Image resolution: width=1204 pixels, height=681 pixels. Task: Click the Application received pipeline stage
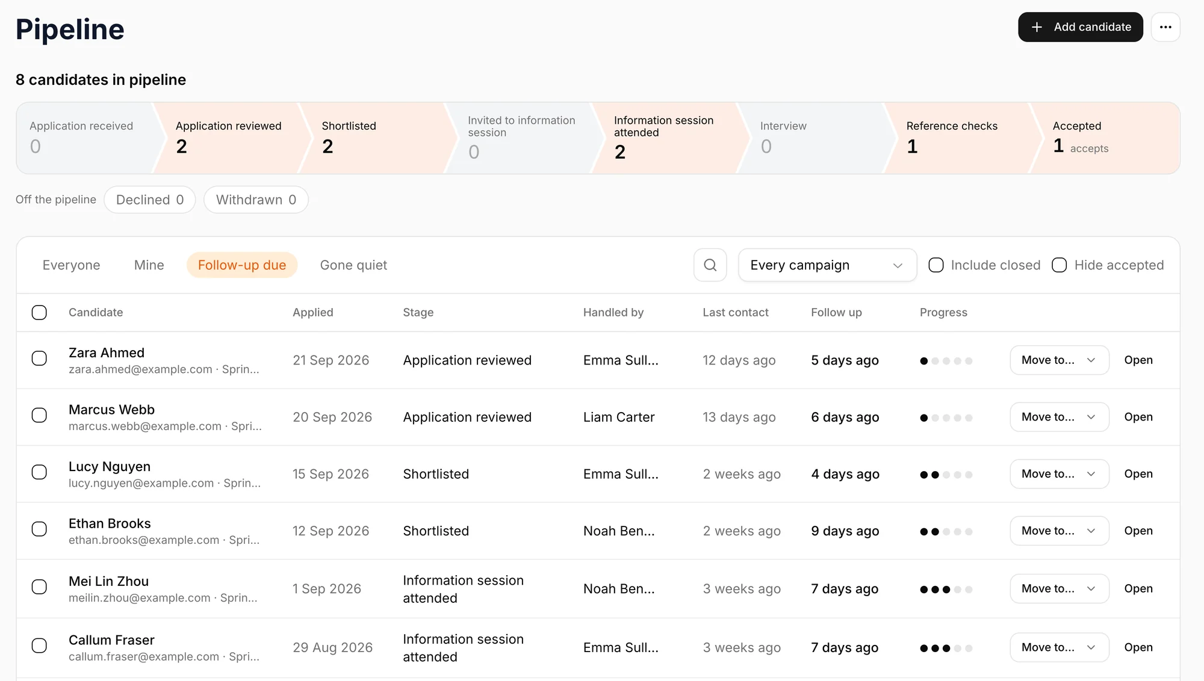[90, 138]
